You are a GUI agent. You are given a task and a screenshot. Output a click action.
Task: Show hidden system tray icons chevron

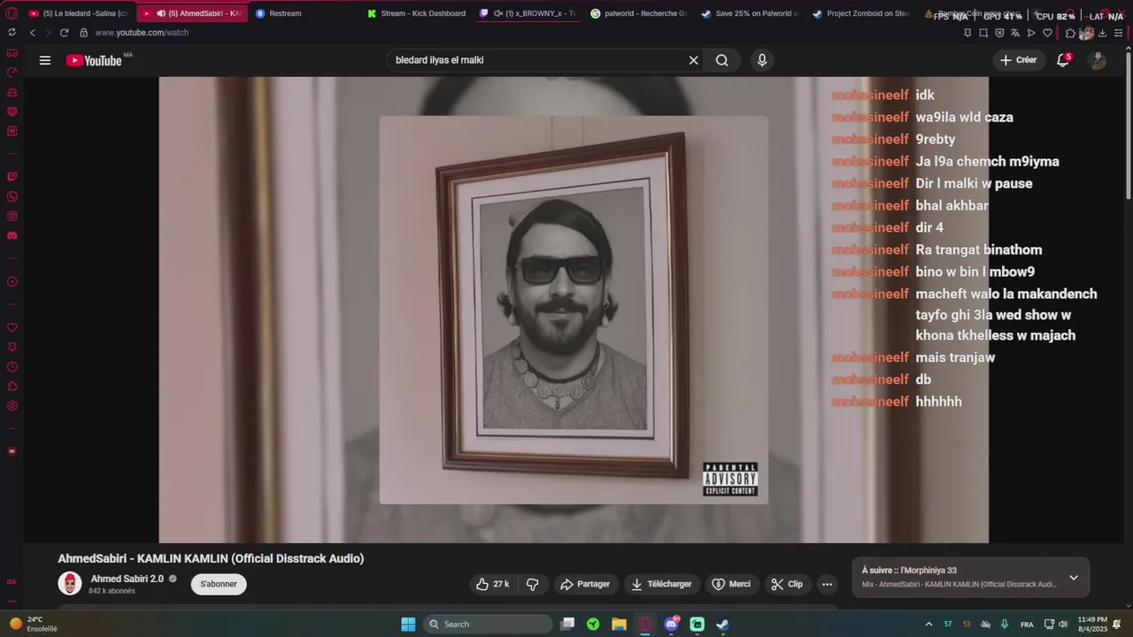tap(929, 624)
